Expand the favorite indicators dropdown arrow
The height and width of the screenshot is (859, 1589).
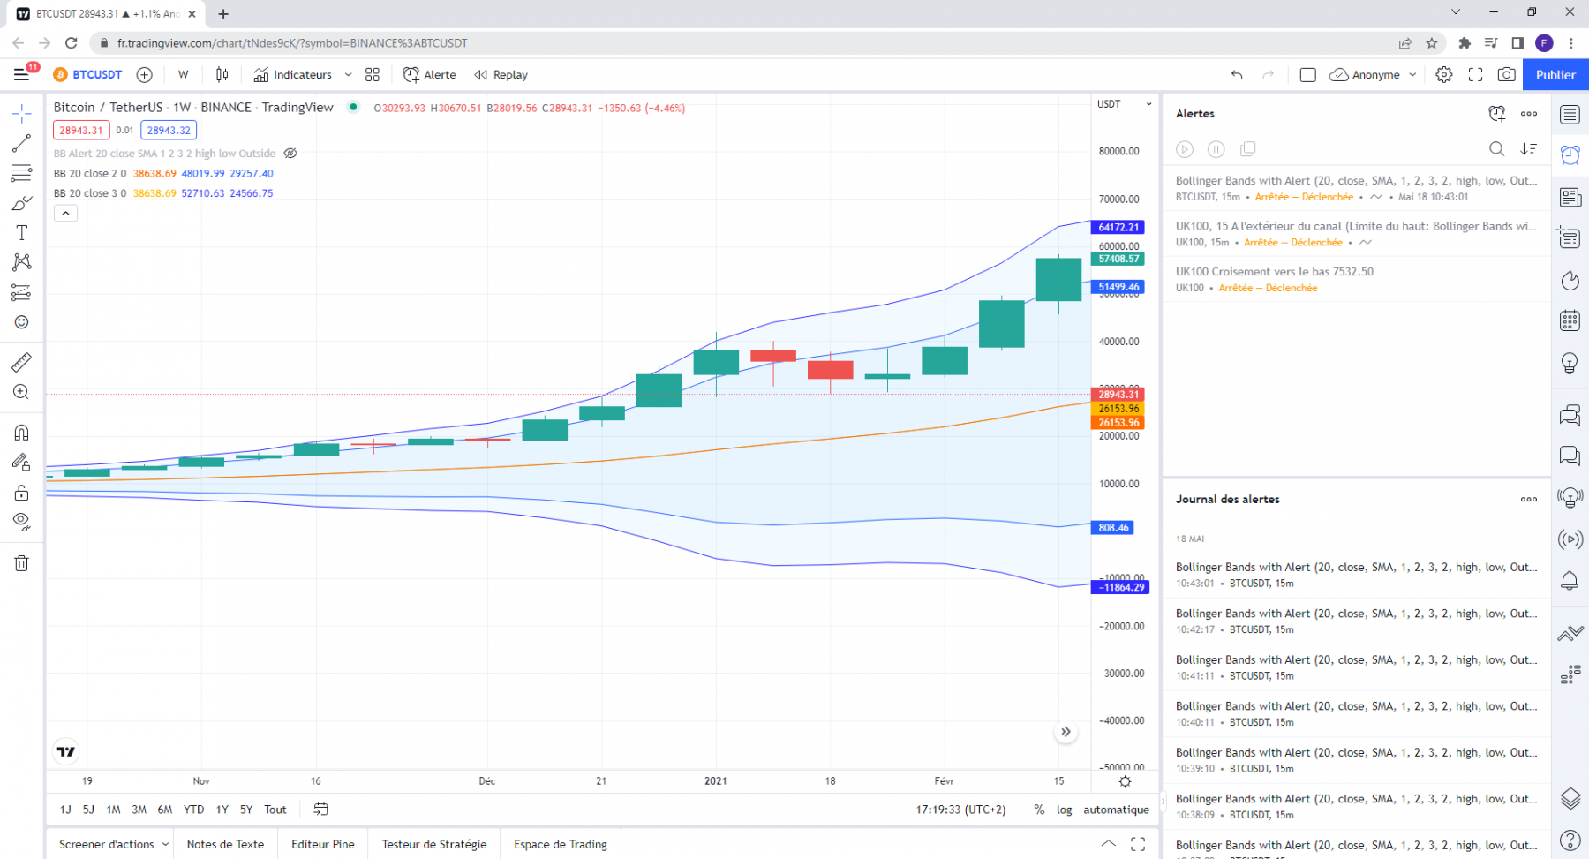pos(348,75)
